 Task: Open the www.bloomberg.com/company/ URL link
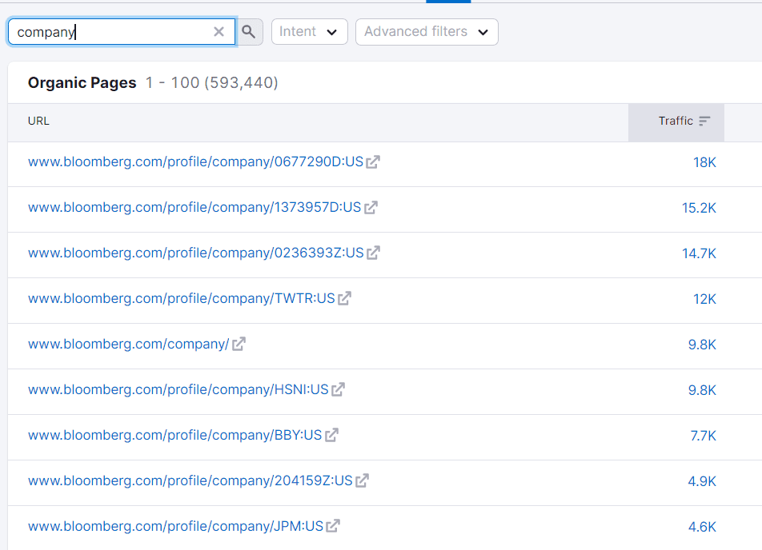[128, 345]
